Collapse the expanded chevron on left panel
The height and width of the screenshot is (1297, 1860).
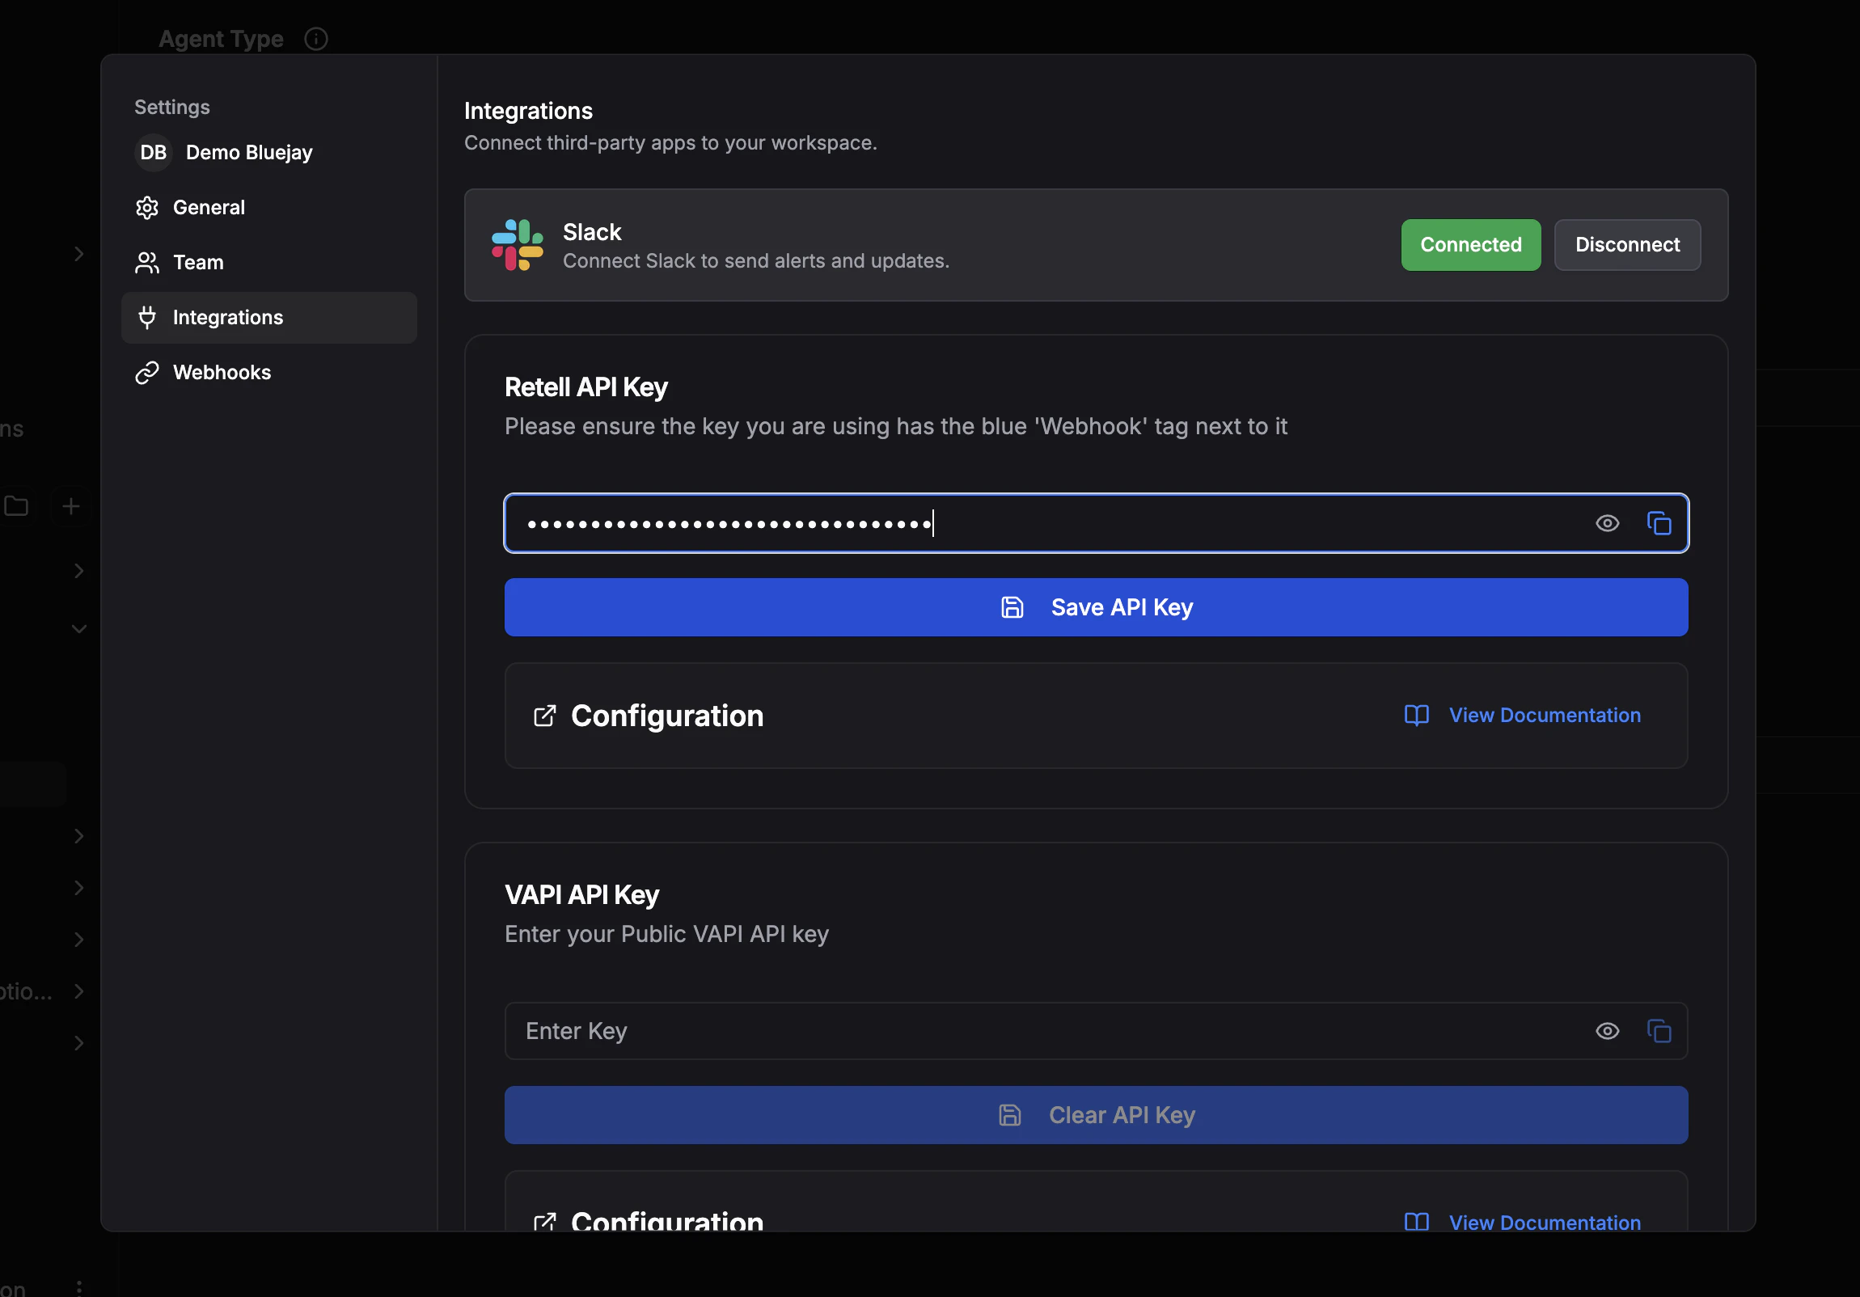(78, 628)
